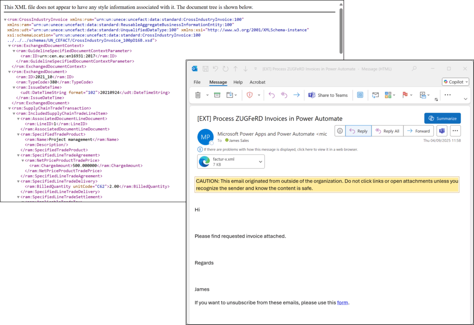This screenshot has width=474, height=325.
Task: Click the Save icon in the Outlook title bar
Action: (205, 69)
